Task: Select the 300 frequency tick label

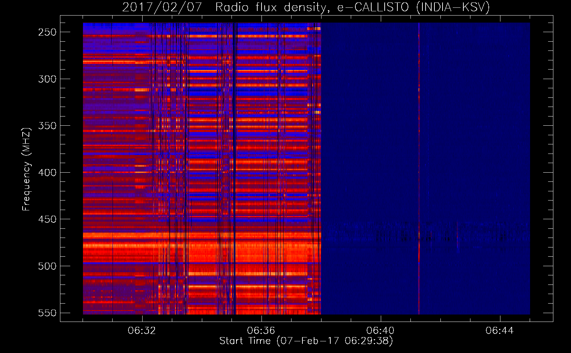Action: click(x=47, y=79)
